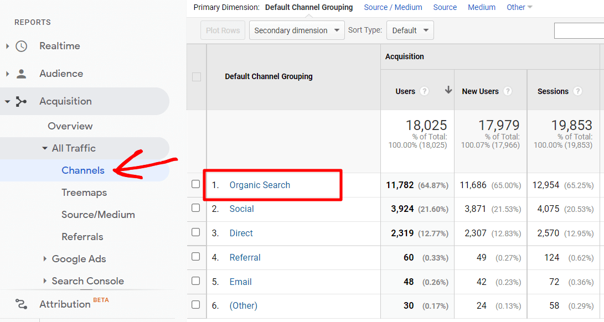Open Attribution via its sidebar icon
The width and height of the screenshot is (604, 322).
(x=21, y=304)
